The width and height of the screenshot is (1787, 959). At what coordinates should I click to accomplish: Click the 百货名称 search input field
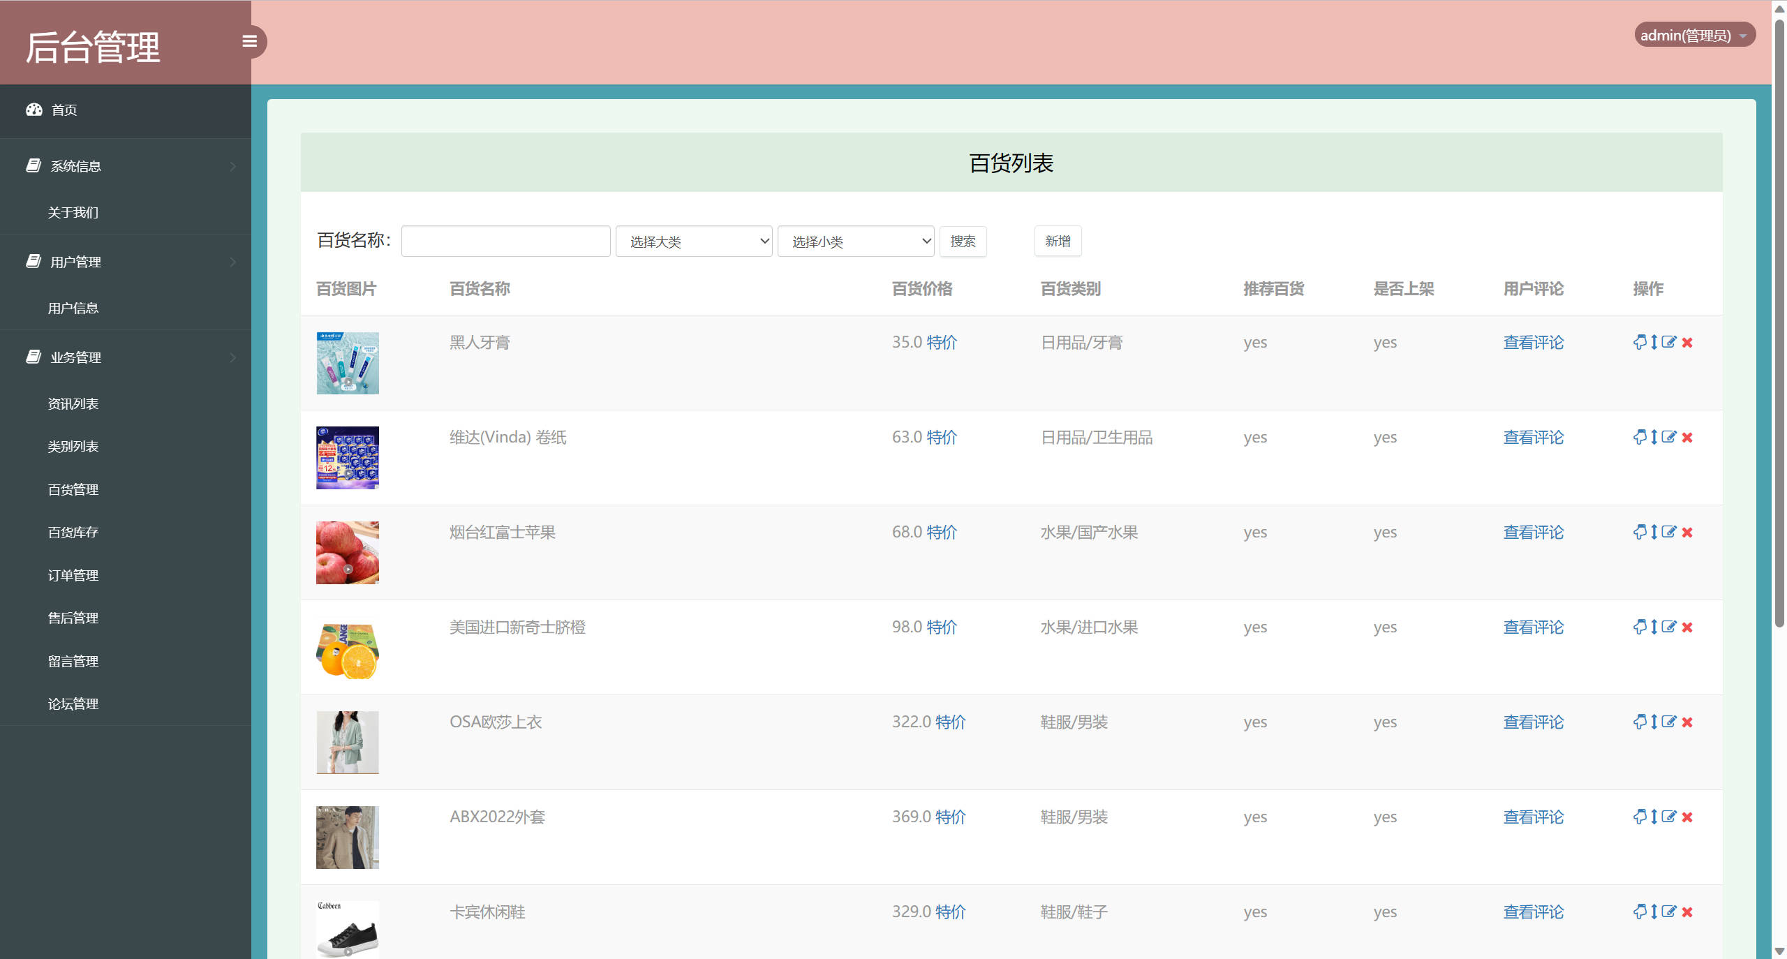coord(505,241)
